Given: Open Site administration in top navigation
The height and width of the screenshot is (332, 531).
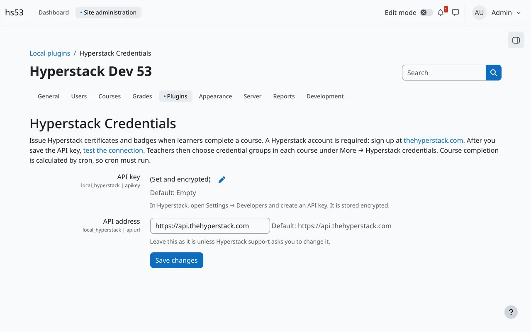Looking at the screenshot, I should point(108,12).
